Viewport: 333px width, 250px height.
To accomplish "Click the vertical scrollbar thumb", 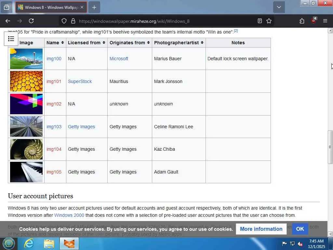I will point(330,147).
